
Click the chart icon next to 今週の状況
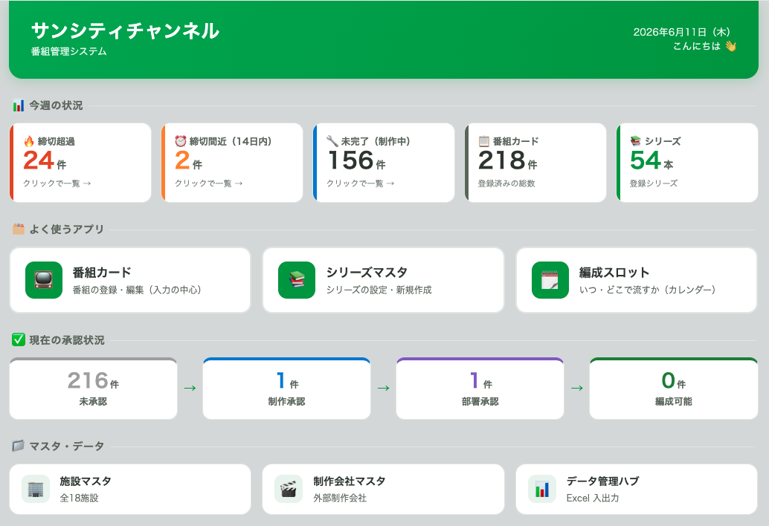pyautogui.click(x=19, y=105)
